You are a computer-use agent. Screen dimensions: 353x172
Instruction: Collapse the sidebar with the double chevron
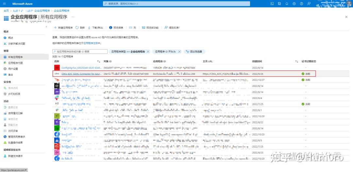47,26
